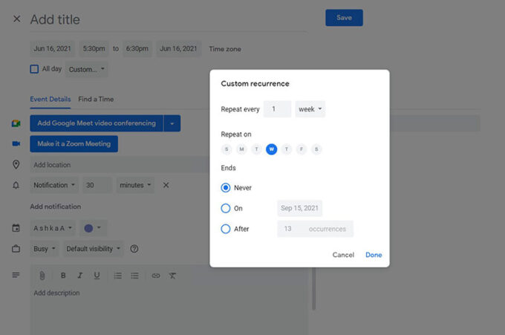The height and width of the screenshot is (335, 505).
Task: Cancel the Custom recurrence dialog
Action: (343, 255)
